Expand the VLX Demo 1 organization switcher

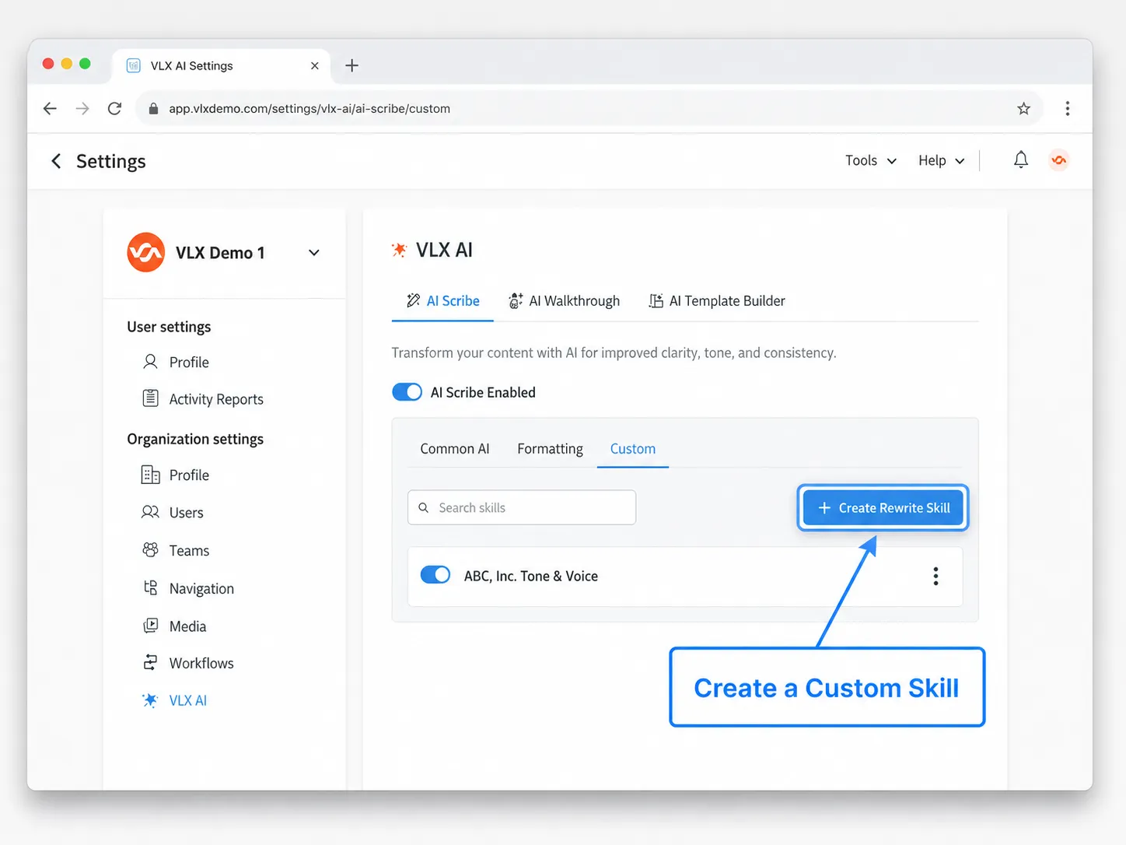coord(313,252)
